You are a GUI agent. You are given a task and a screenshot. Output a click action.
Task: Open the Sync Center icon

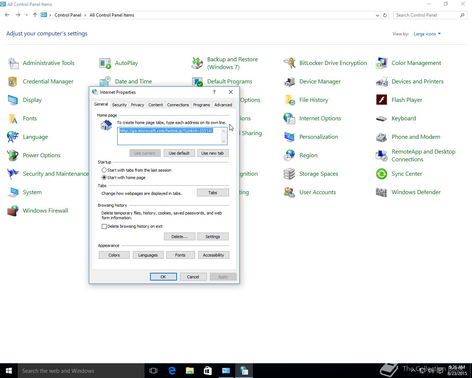click(x=382, y=174)
